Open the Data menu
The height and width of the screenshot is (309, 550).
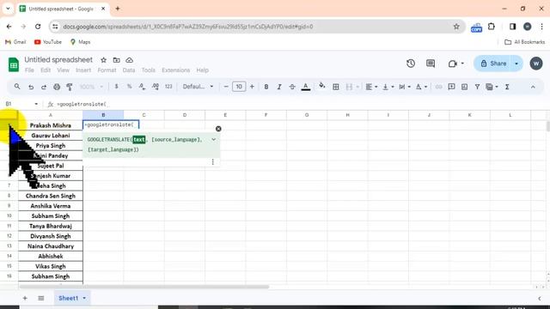tap(129, 70)
